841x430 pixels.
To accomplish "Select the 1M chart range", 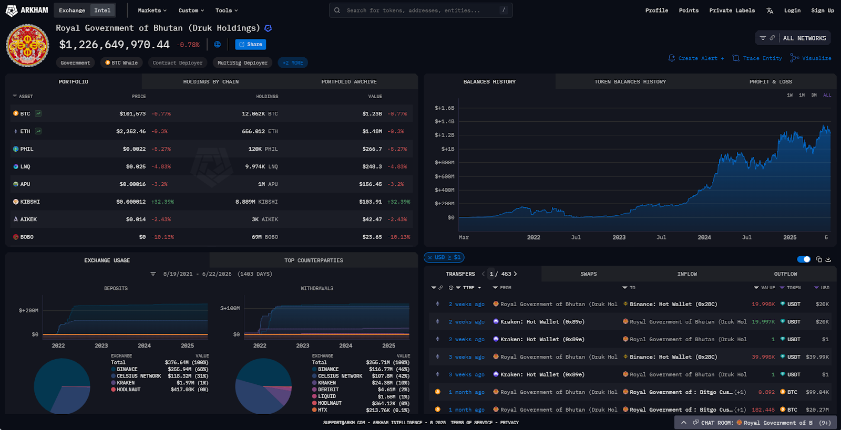I will pos(802,95).
